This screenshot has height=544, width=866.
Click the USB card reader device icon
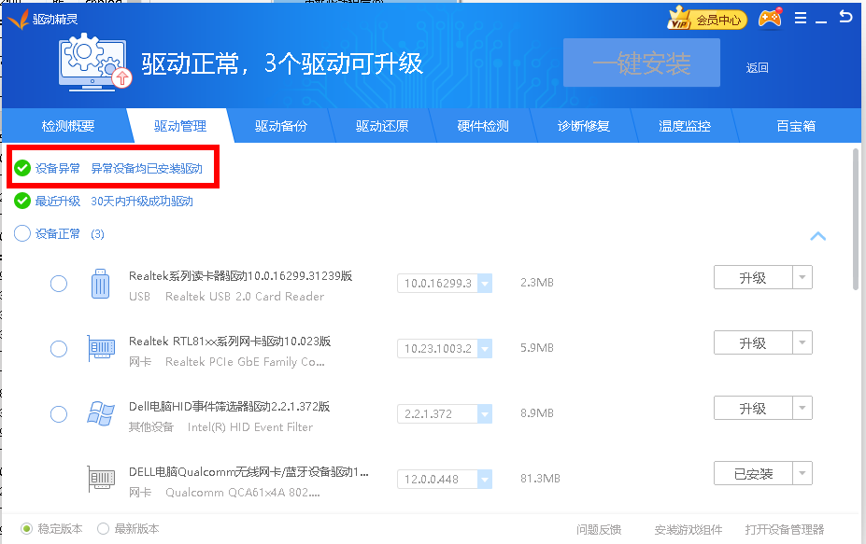(100, 284)
